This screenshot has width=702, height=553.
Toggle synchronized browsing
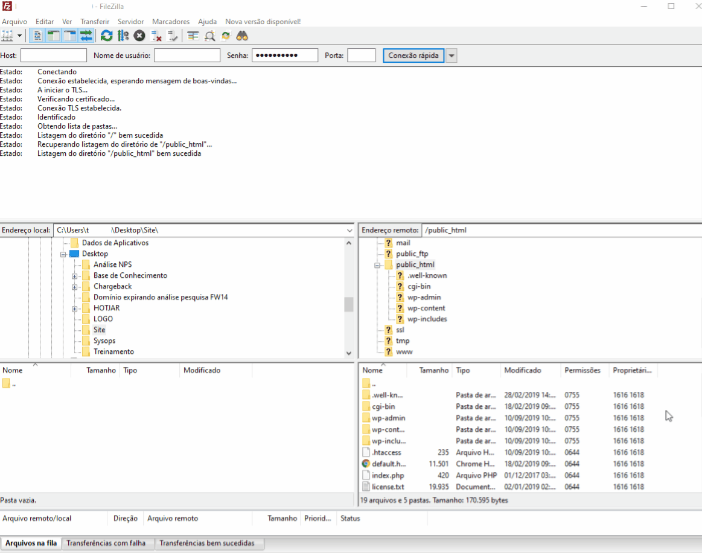coord(226,36)
